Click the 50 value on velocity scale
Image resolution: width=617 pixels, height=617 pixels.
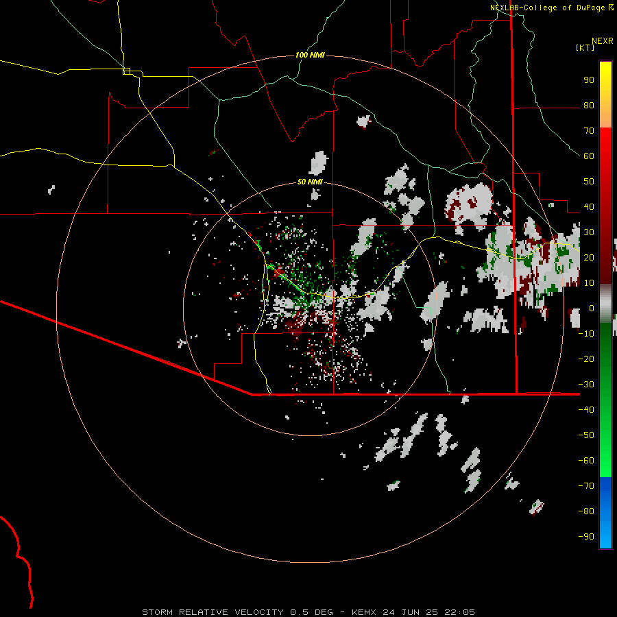[x=589, y=182]
